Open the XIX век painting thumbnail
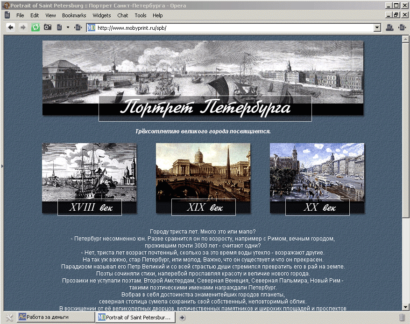The image size is (410, 324). click(203, 172)
